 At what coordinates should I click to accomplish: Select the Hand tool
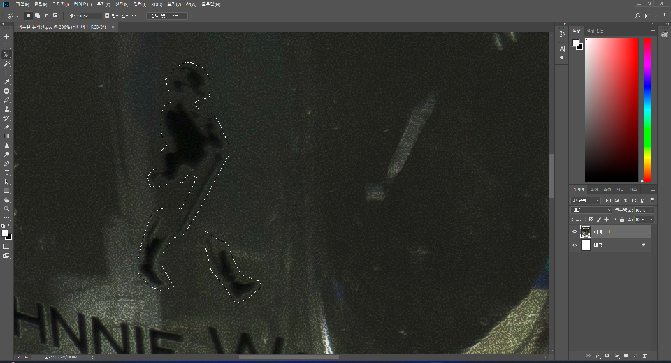tap(7, 200)
